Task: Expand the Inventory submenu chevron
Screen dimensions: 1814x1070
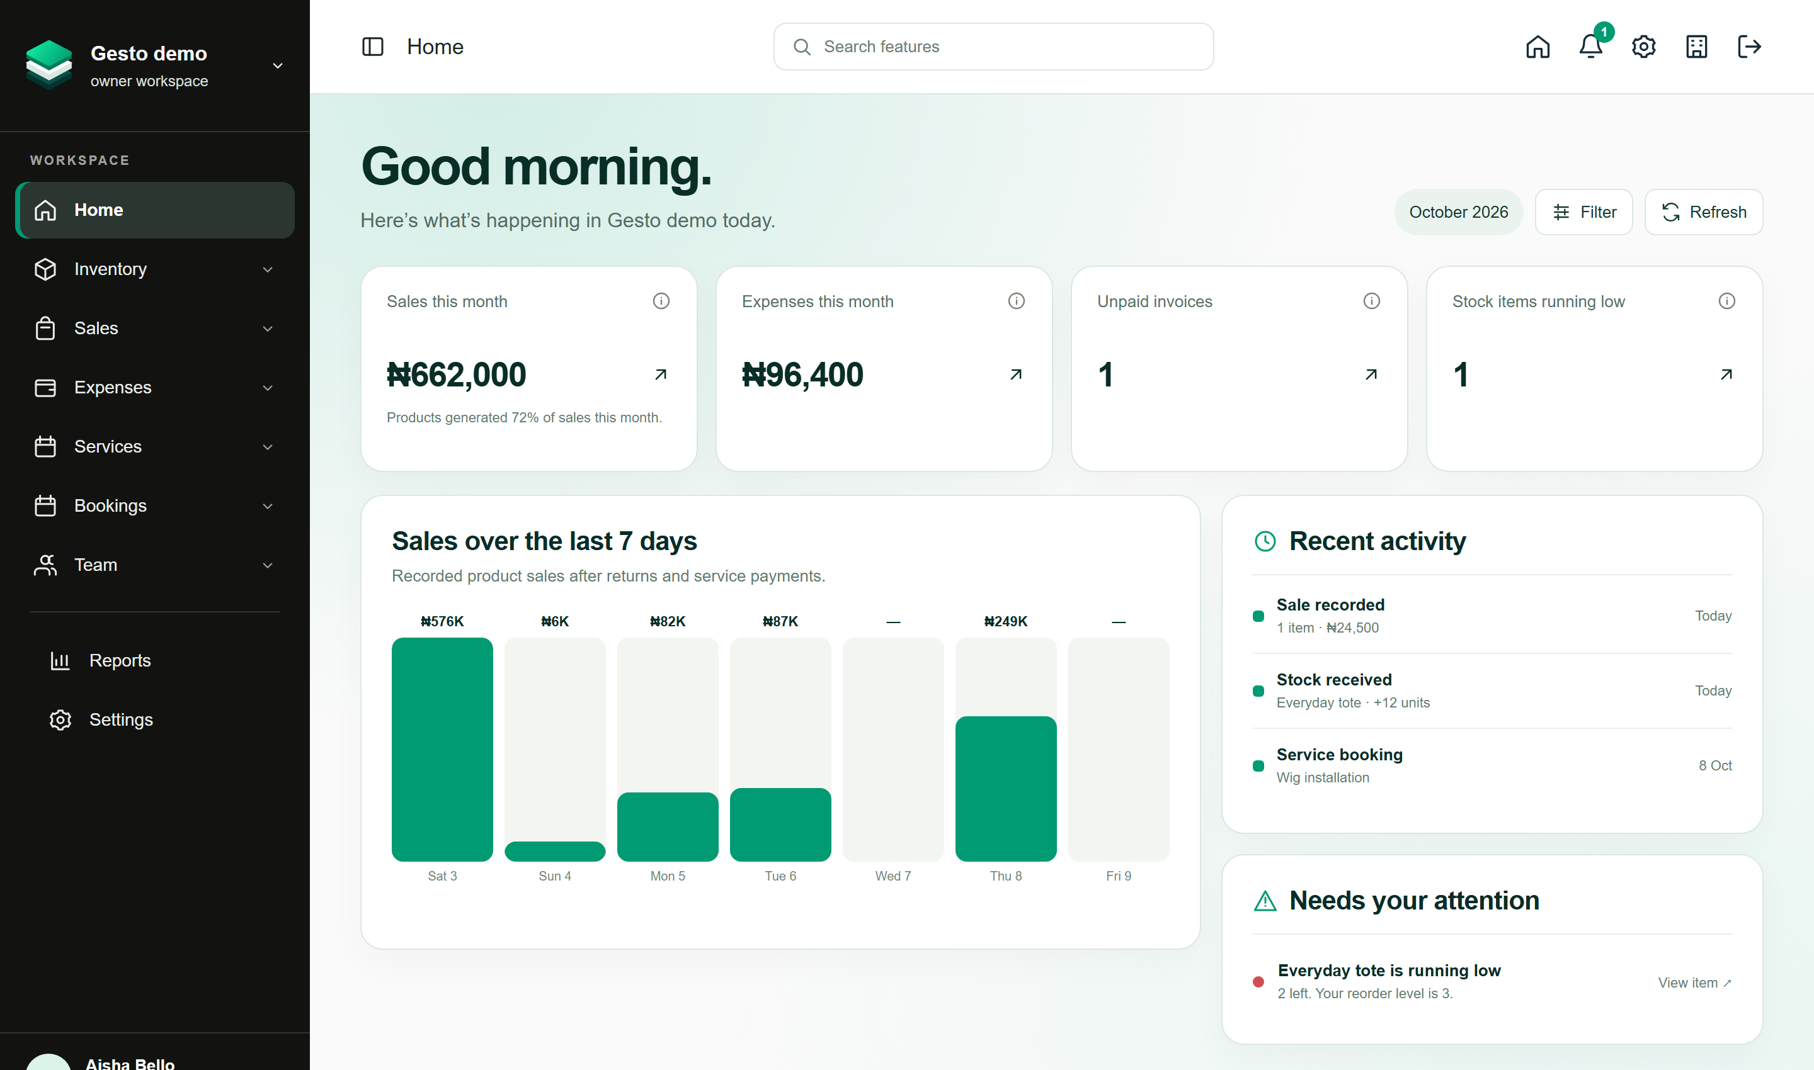Action: [x=268, y=269]
